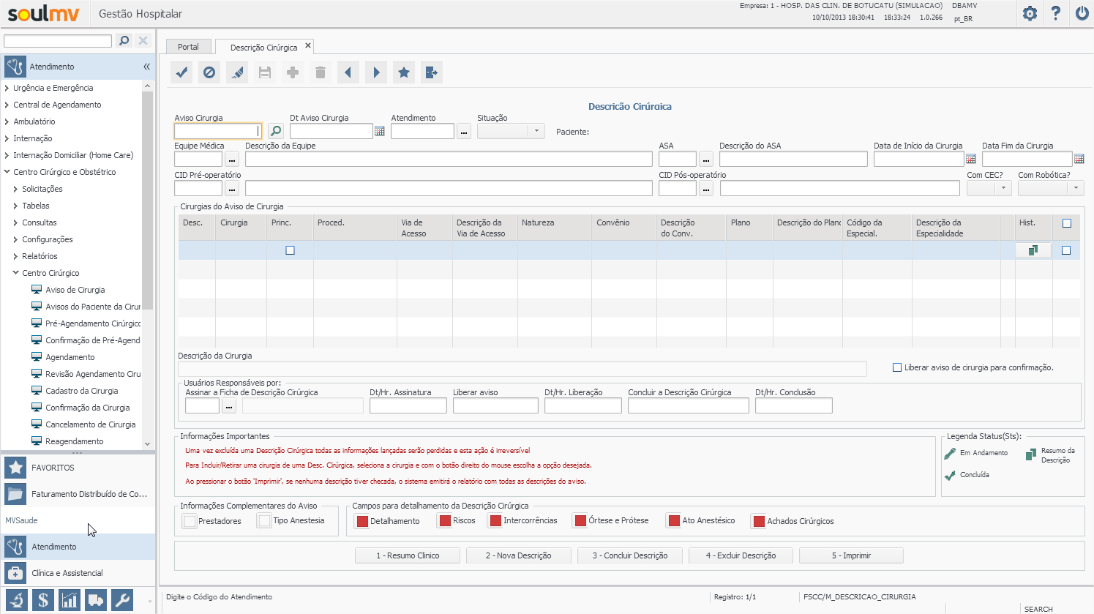
Task: Open Equipe Médica lookup ellipsis button
Action: 231,159
